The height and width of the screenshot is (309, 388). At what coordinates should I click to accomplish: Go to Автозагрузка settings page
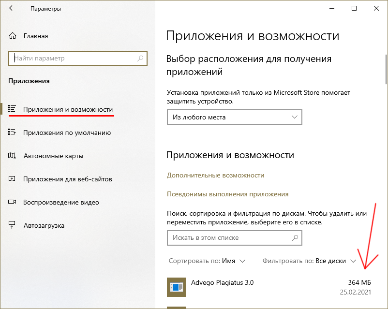[x=44, y=225]
